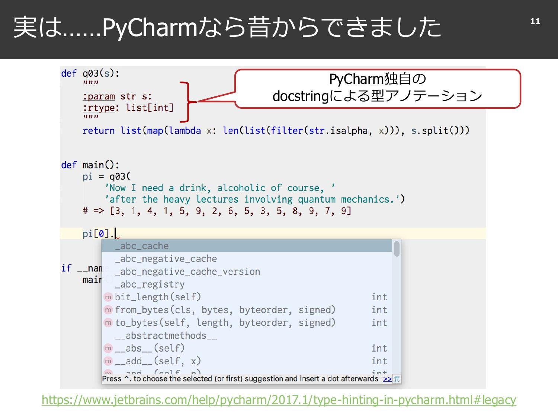Click the method icon next to from_bytes

(x=108, y=310)
